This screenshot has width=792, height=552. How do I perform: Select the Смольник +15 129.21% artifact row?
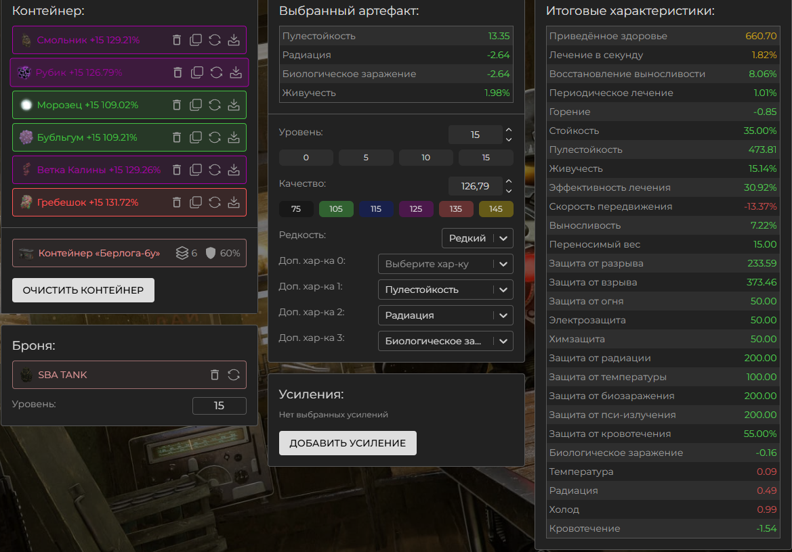pyautogui.click(x=129, y=40)
